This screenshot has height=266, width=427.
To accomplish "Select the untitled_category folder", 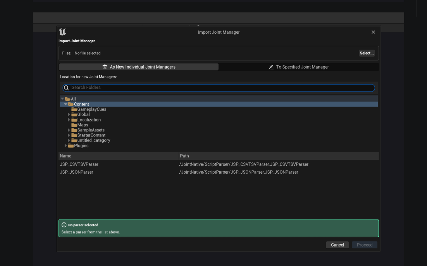I will [93, 140].
